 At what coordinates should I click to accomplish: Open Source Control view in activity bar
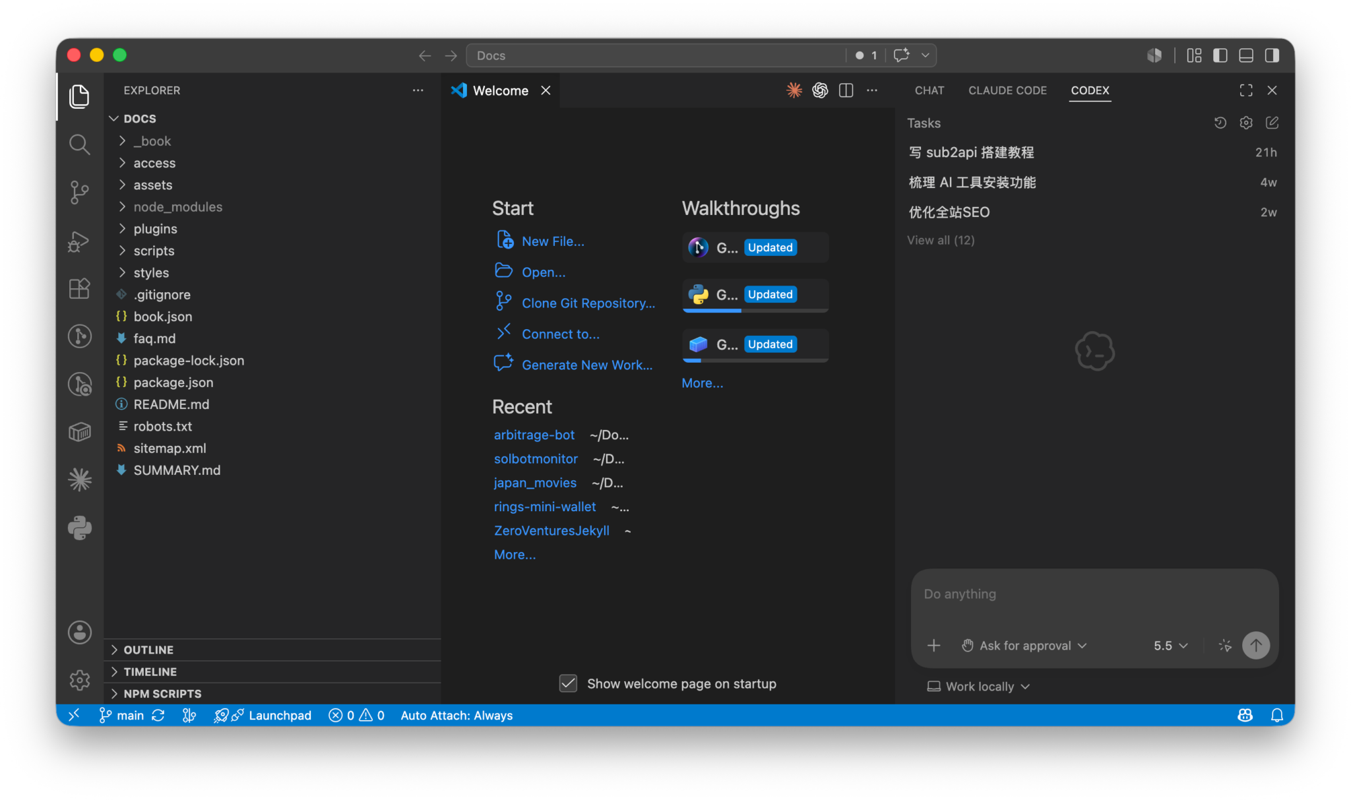pos(79,192)
